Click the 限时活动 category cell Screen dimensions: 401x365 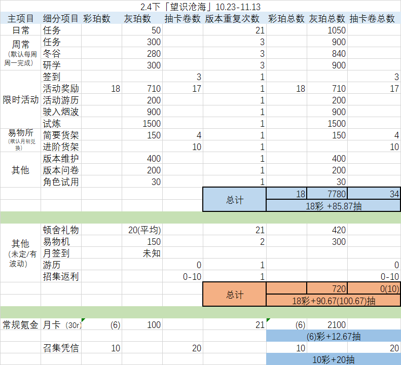[20, 100]
